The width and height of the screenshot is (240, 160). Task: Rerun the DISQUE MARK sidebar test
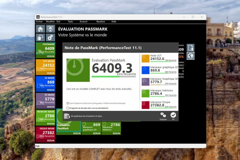point(51,141)
